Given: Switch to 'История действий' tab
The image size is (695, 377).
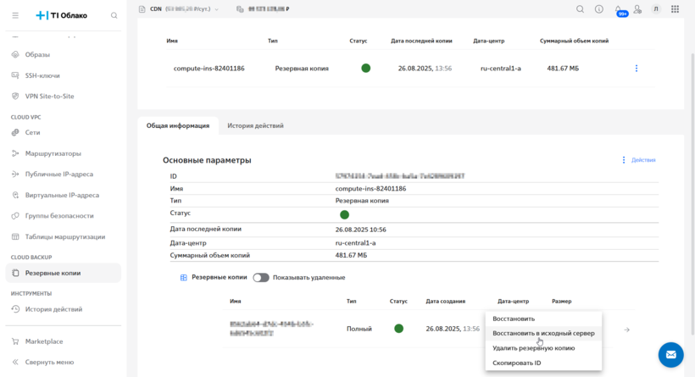Looking at the screenshot, I should click(x=255, y=125).
